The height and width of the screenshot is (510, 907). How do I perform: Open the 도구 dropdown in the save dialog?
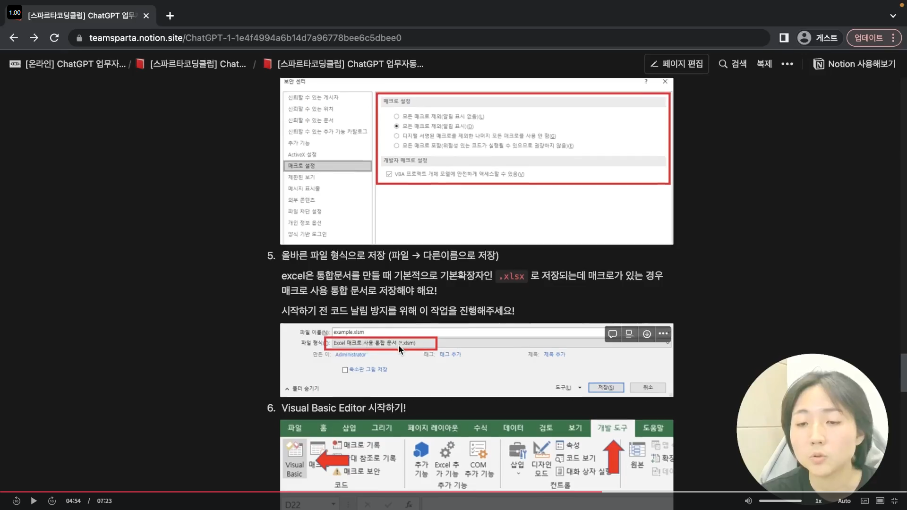tap(568, 388)
